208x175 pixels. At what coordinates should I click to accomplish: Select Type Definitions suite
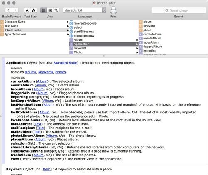pos(15,34)
